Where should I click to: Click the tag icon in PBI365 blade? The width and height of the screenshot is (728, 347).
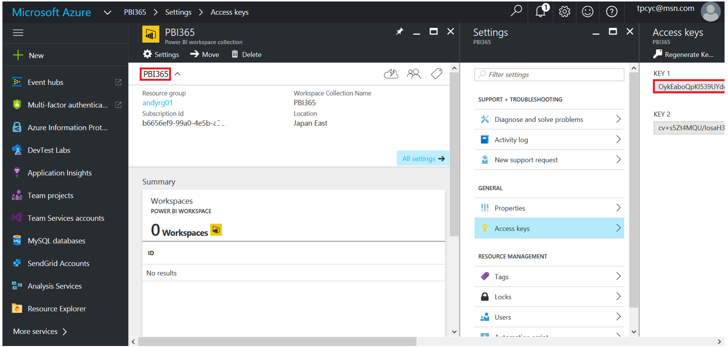tap(436, 74)
